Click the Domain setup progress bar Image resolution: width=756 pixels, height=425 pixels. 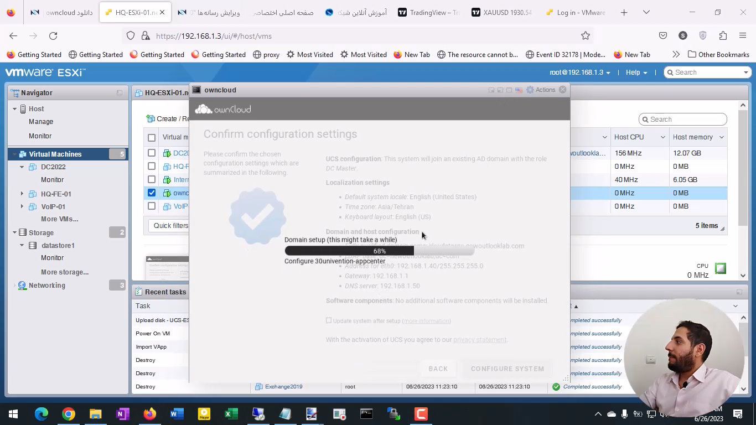(x=380, y=251)
